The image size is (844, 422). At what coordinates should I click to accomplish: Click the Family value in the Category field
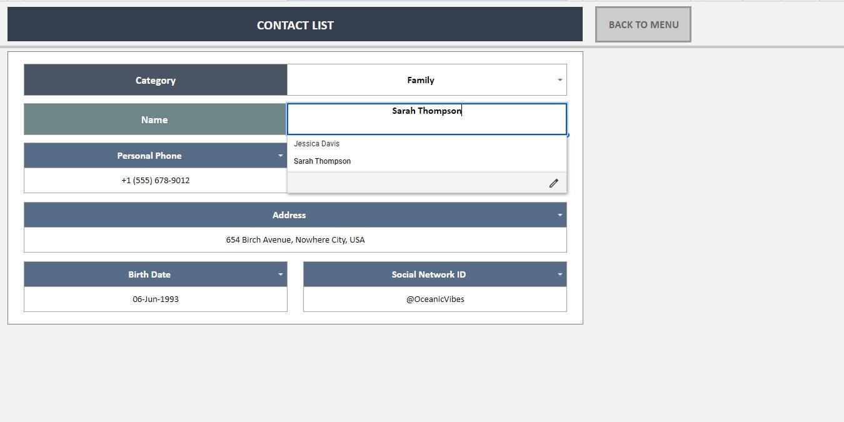(419, 79)
